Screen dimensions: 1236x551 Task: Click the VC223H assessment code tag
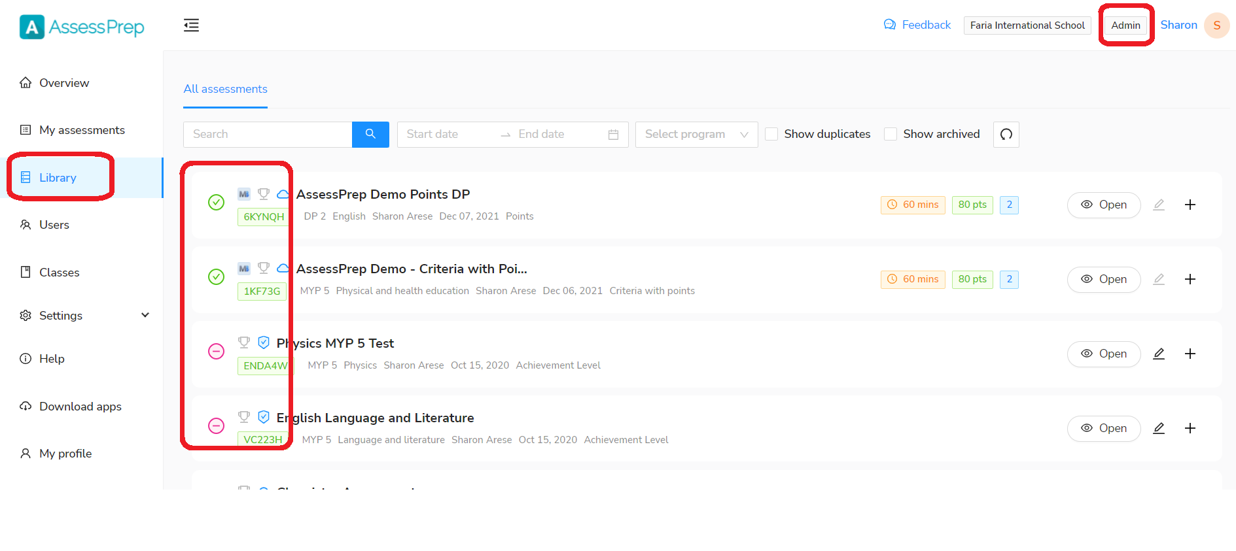263,440
